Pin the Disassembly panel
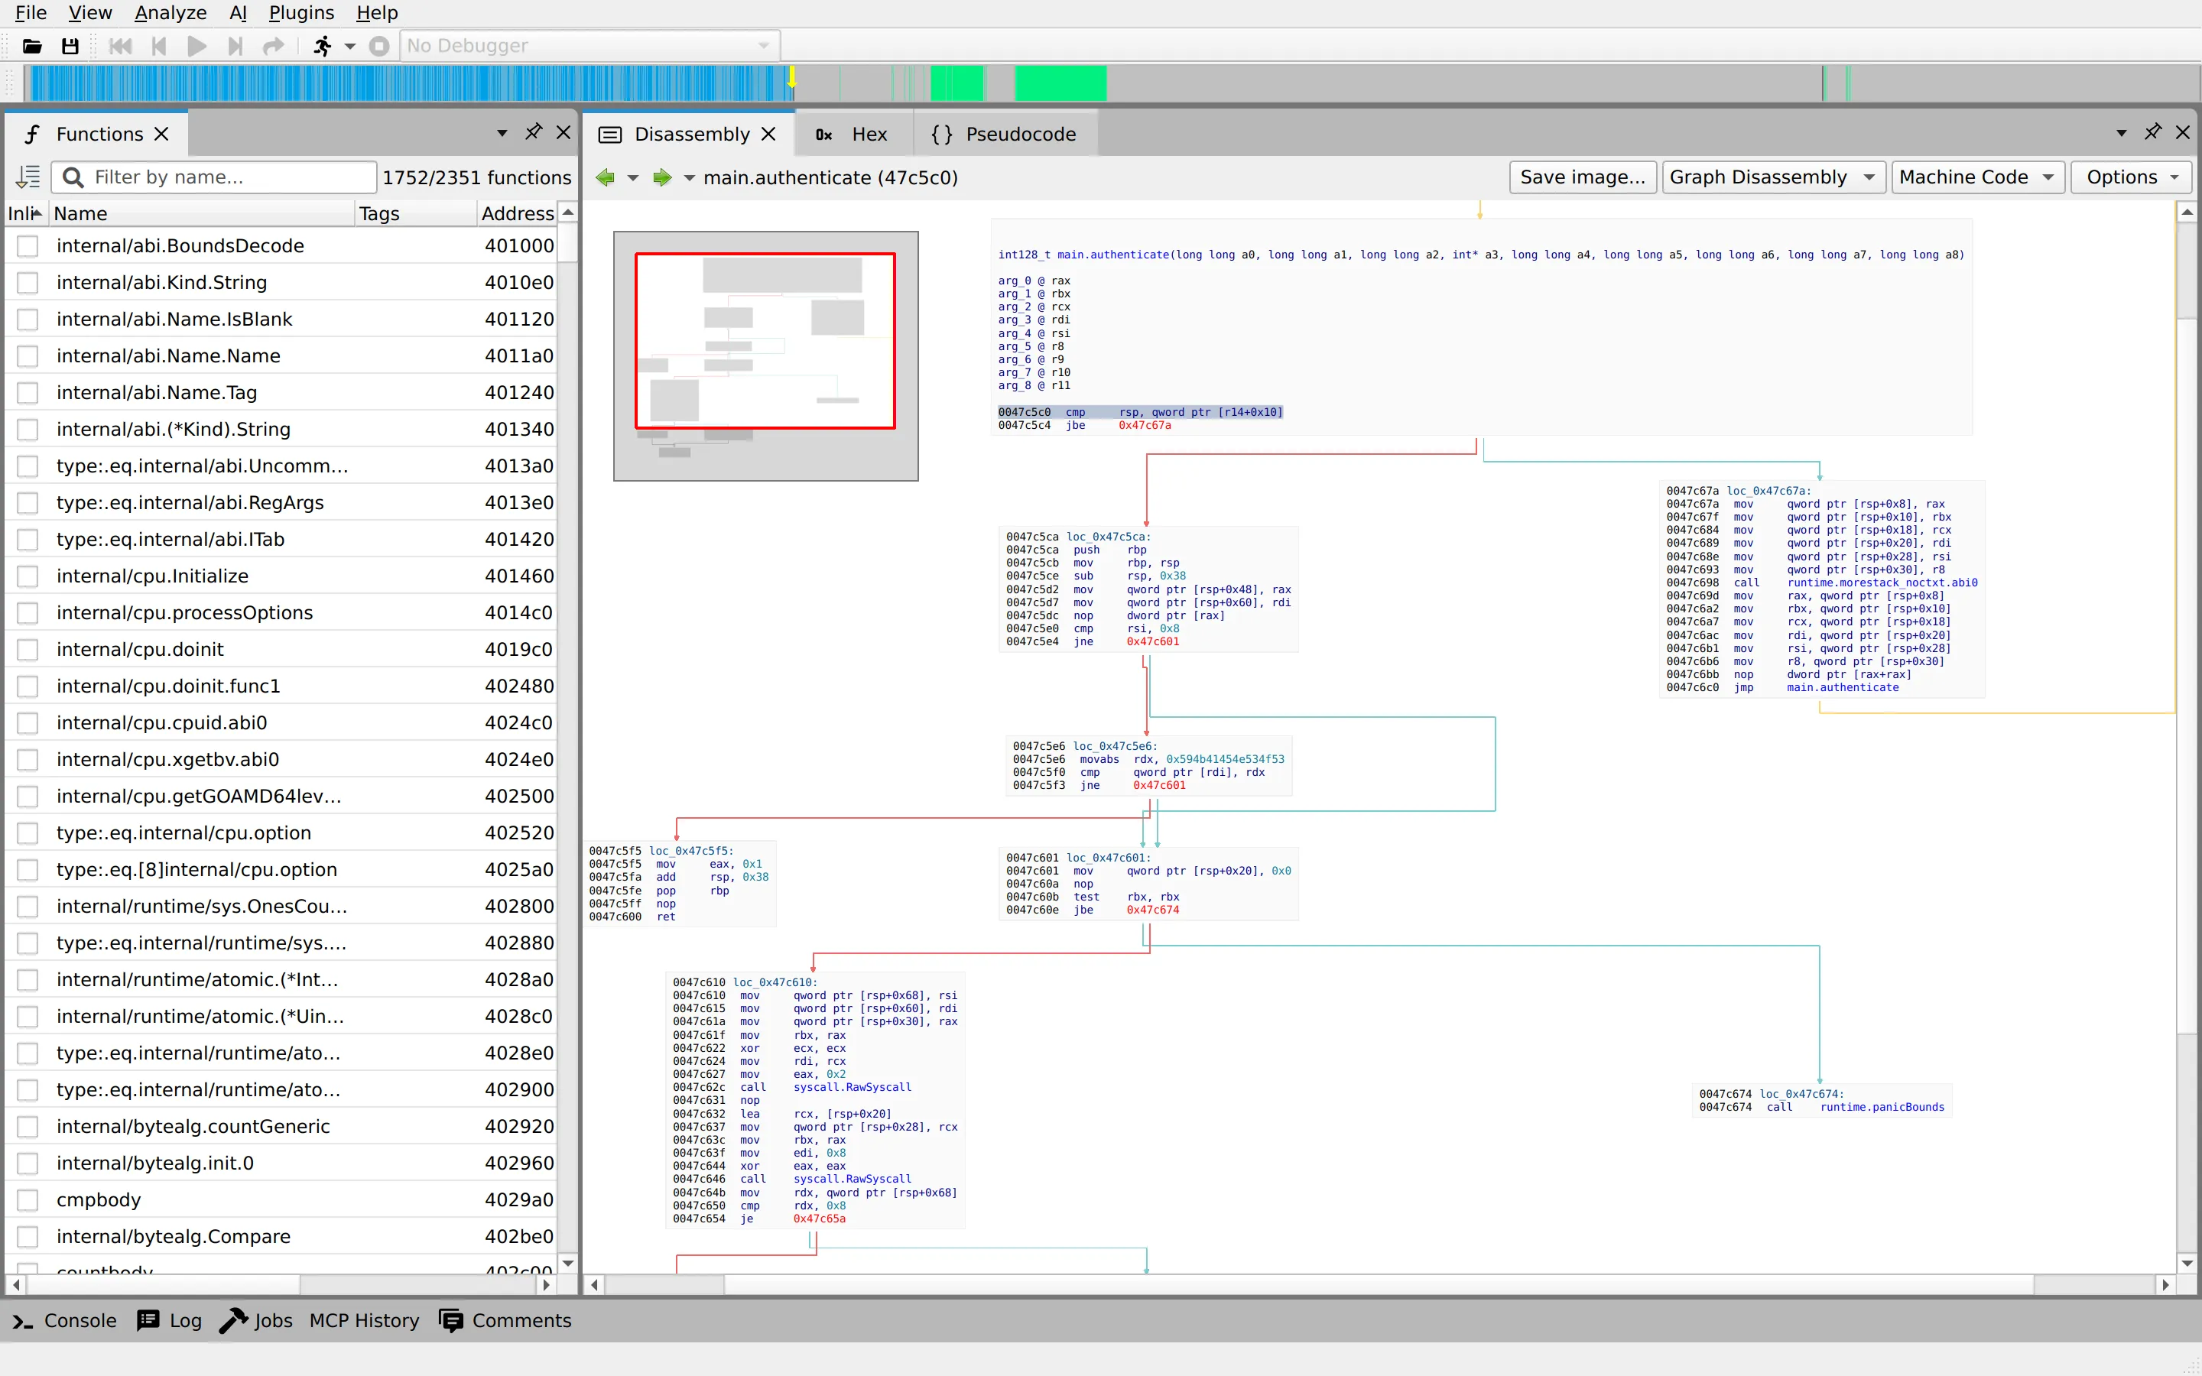 (x=2153, y=133)
